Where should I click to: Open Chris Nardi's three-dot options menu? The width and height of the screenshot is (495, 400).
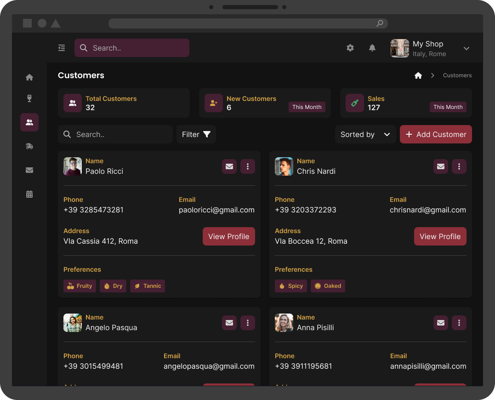coord(459,166)
